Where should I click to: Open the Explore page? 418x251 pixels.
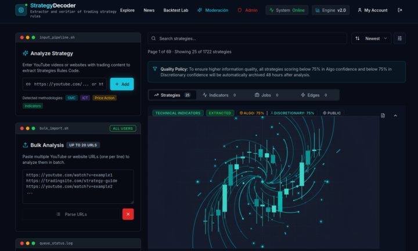[127, 10]
